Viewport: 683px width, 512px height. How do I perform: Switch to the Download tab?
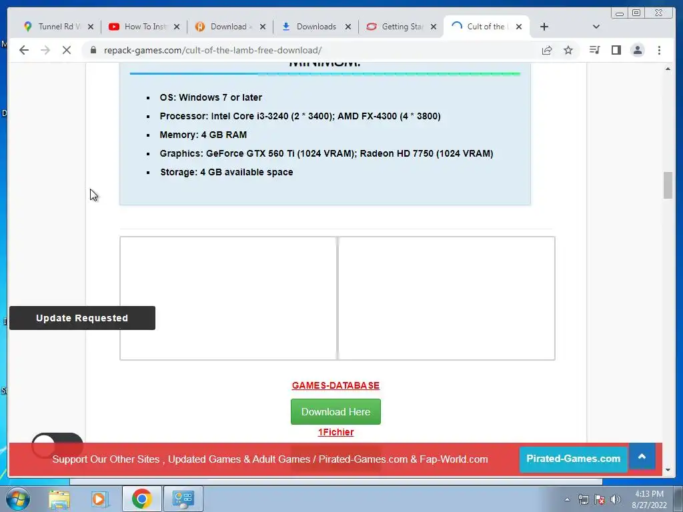pos(229,27)
